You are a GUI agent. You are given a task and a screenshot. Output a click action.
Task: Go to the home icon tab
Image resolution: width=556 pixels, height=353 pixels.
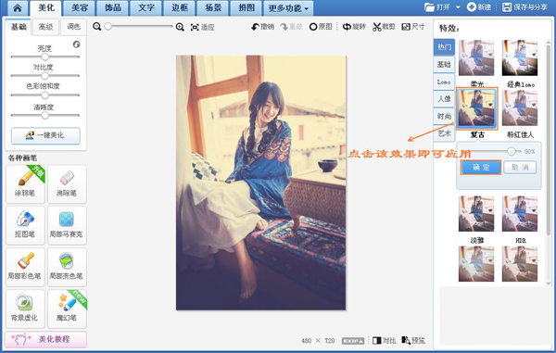click(x=17, y=7)
